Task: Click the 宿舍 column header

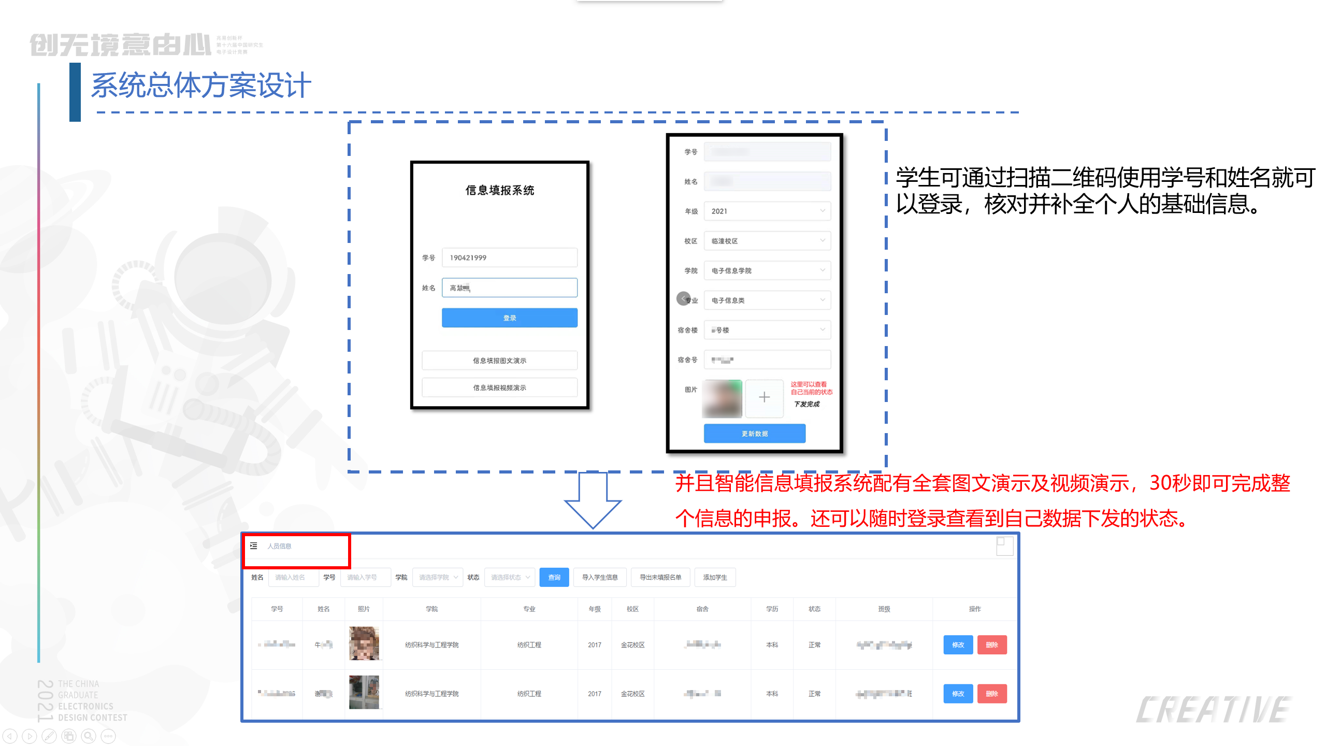Action: pyautogui.click(x=702, y=609)
